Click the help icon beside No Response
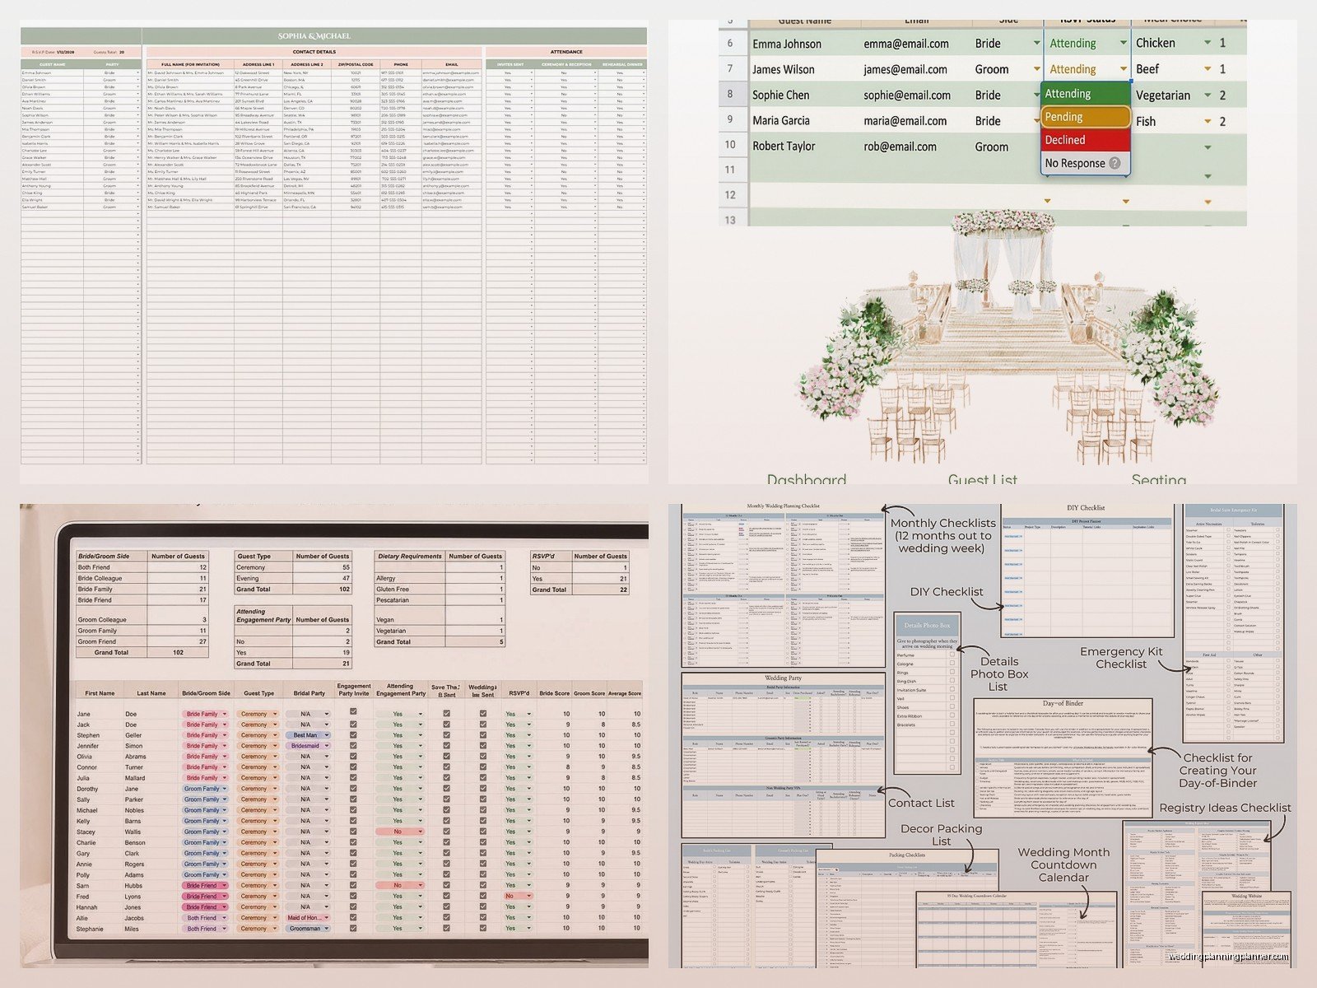This screenshot has width=1317, height=988. pyautogui.click(x=1115, y=163)
